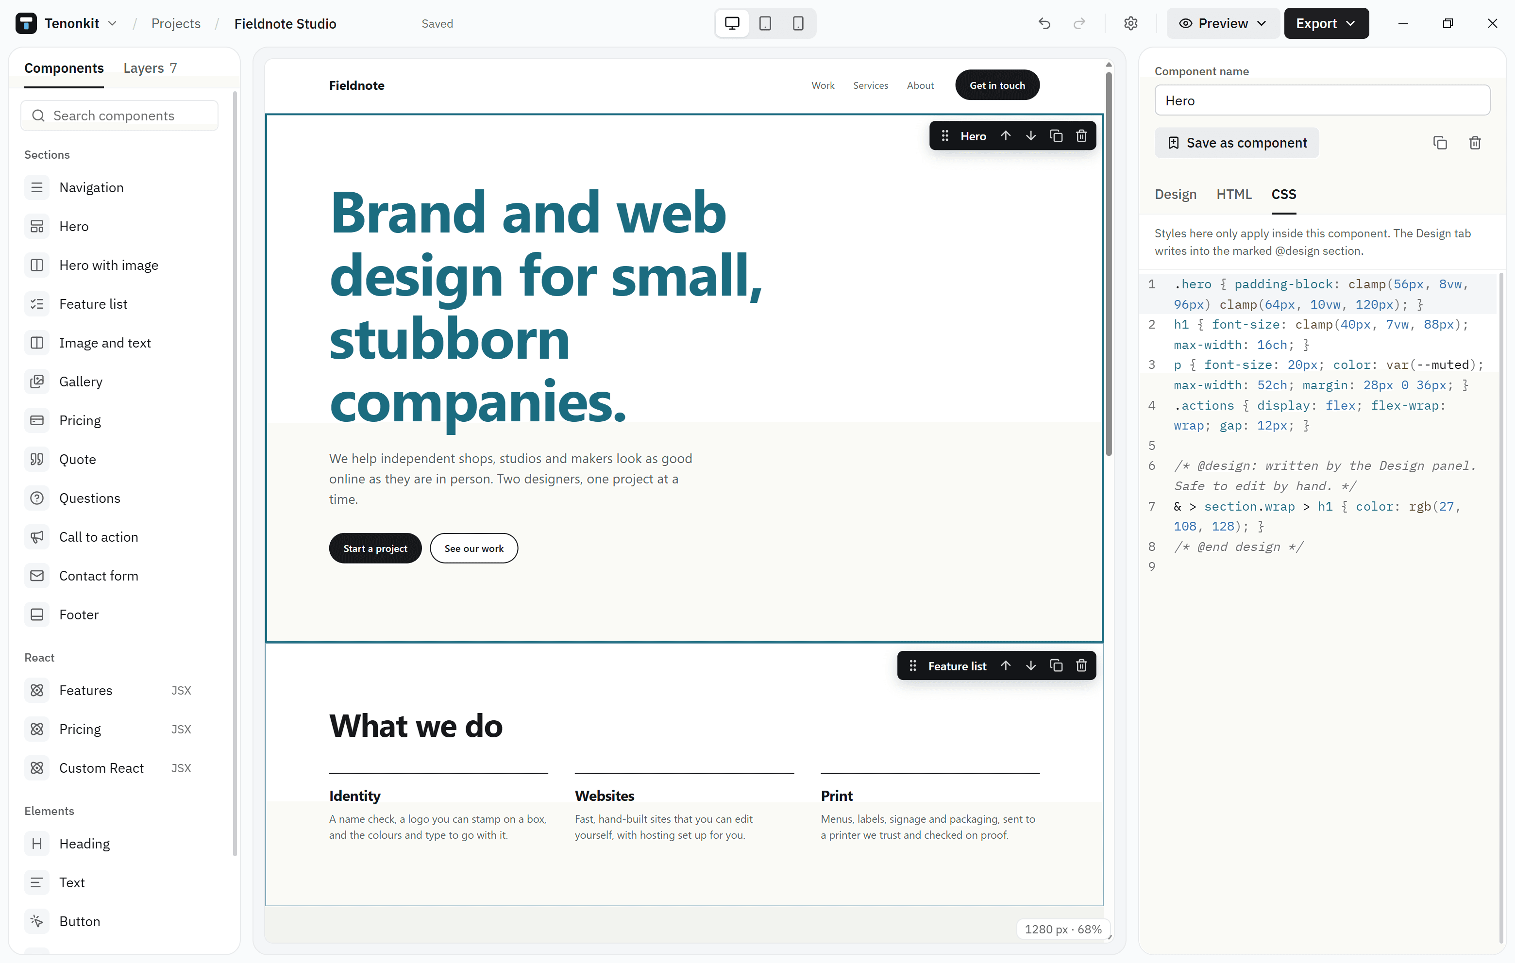Duplicate the Hero section on canvas
1515x963 pixels.
click(x=1056, y=136)
